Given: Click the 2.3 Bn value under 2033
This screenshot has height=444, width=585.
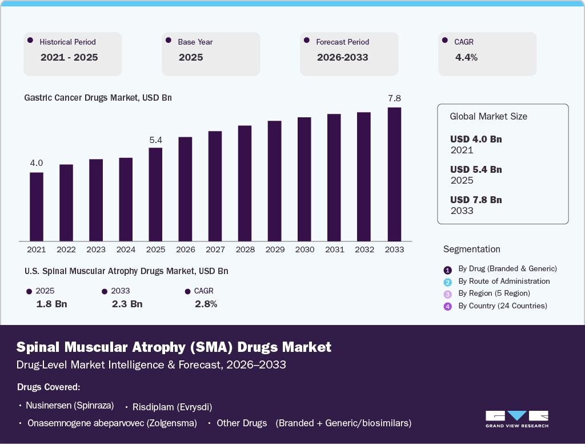Looking at the screenshot, I should click(127, 304).
